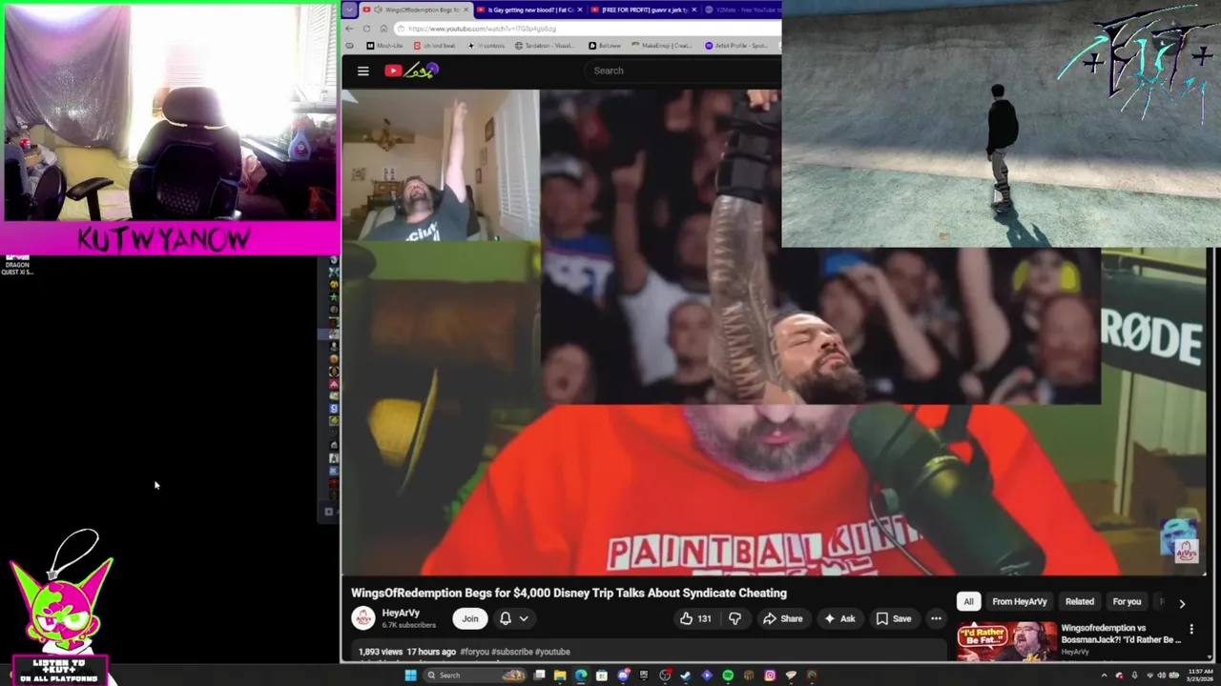Click the YouTube logo home link
The height and width of the screenshot is (686, 1221).
(412, 71)
